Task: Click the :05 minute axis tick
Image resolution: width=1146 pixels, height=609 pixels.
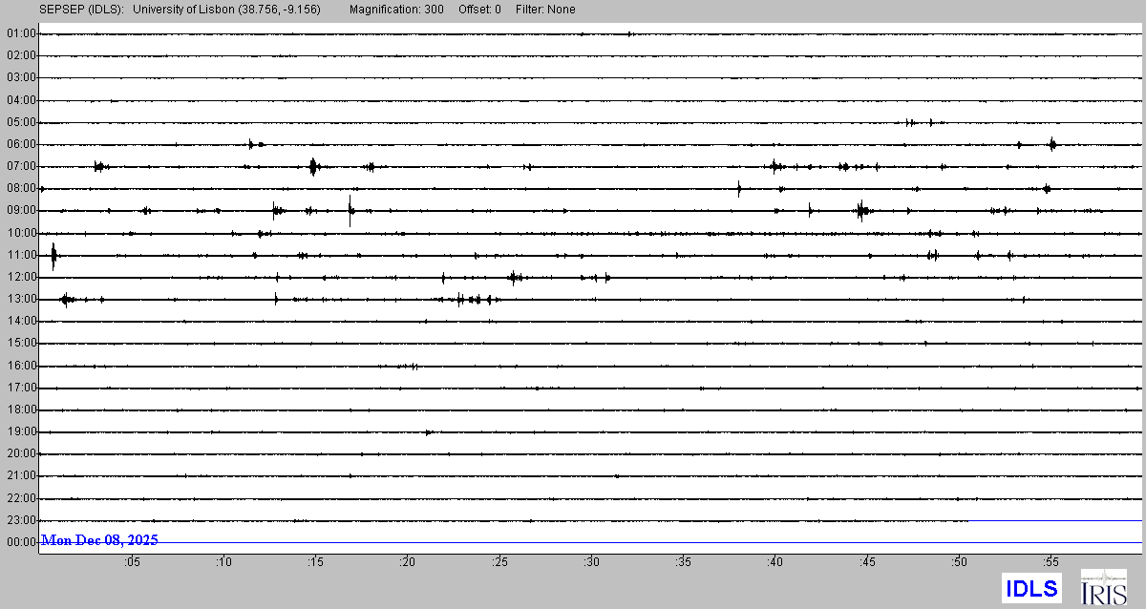Action: 132,562
